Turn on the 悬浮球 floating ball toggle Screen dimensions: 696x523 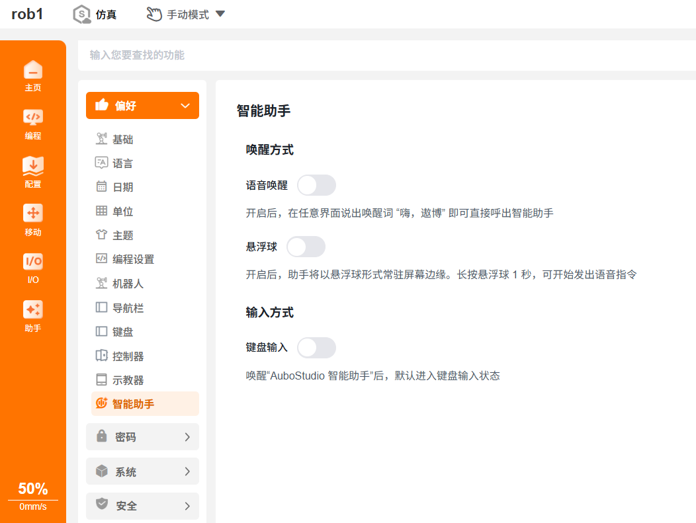pos(306,247)
